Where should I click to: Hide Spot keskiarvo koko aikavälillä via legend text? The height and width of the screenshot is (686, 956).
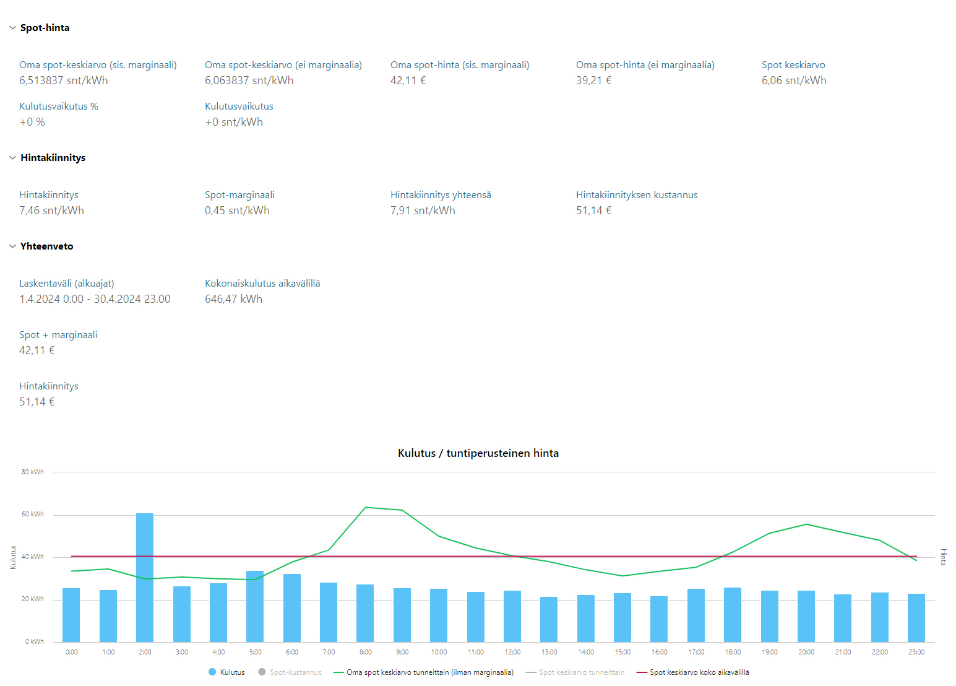[x=699, y=672]
